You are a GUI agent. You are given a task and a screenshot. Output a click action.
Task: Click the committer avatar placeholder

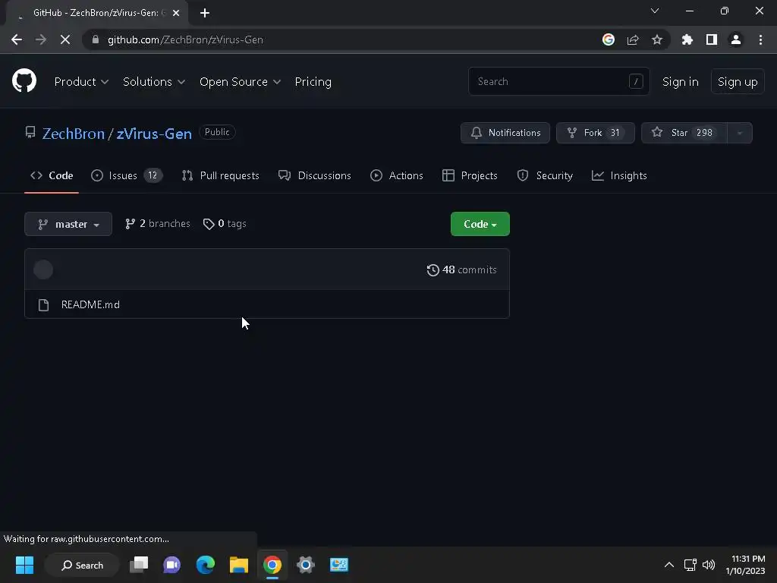click(x=43, y=269)
